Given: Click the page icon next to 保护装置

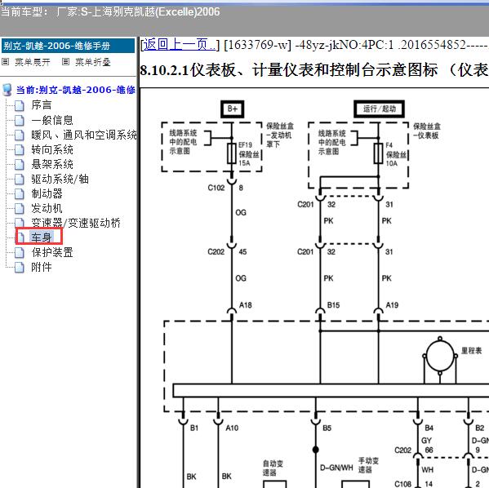Looking at the screenshot, I should pyautogui.click(x=20, y=252).
